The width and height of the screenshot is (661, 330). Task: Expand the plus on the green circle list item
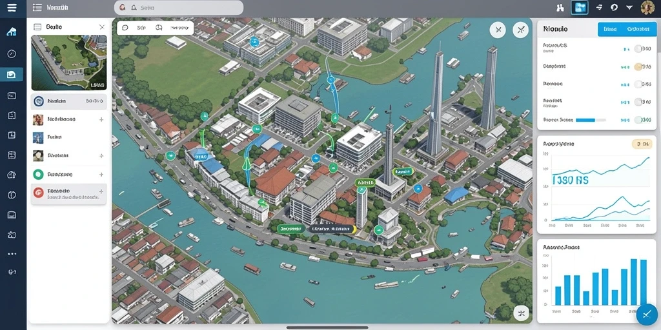tap(101, 174)
